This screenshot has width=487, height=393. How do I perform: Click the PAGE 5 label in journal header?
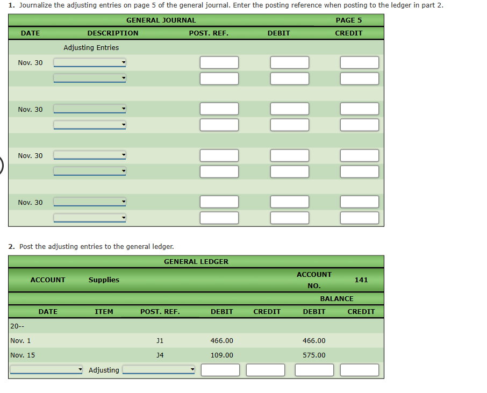coord(349,20)
